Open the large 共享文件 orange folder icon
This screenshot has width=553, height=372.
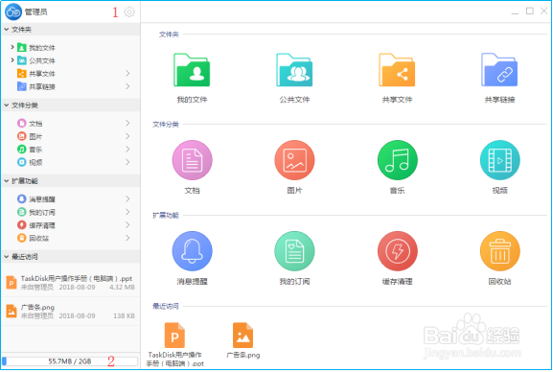pos(397,70)
